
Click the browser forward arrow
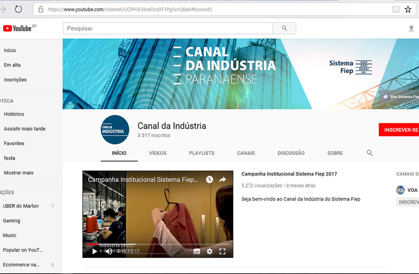pos(3,10)
